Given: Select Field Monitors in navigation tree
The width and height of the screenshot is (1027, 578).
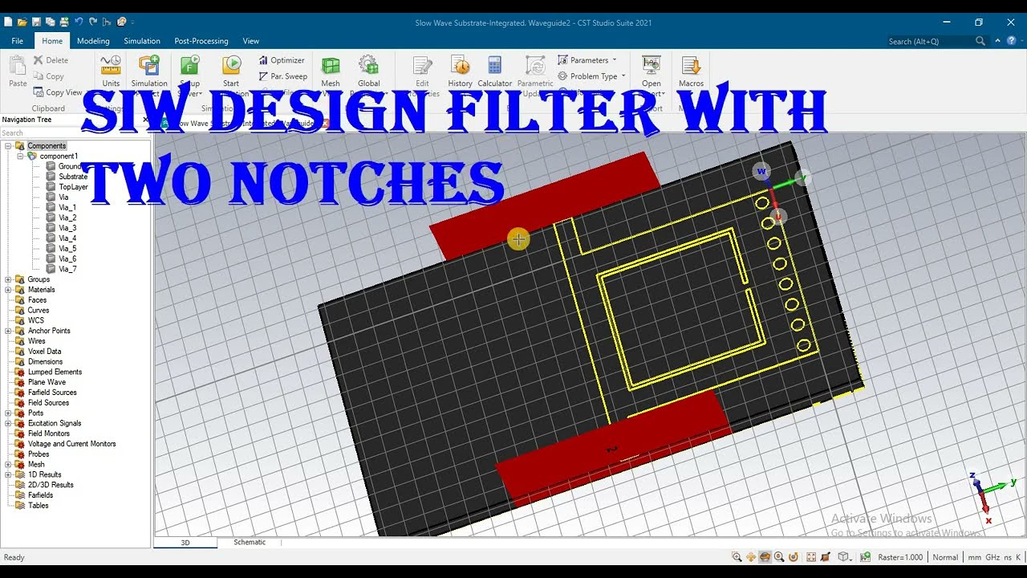Looking at the screenshot, I should [49, 433].
